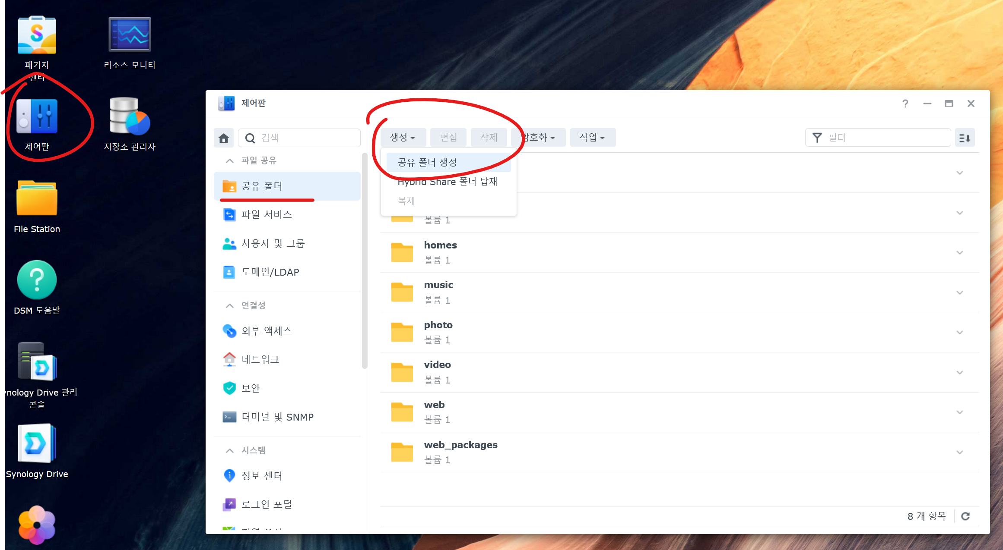Choose Hybrid Share 폴더 탑재 option

pos(448,182)
